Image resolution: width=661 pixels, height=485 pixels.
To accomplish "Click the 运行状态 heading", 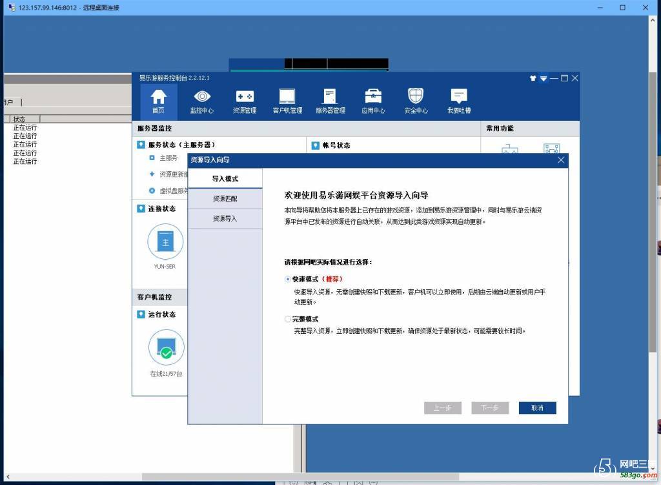I will [x=162, y=315].
